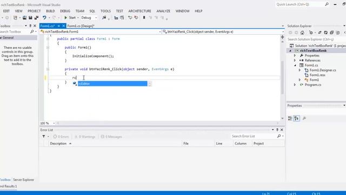346x195 pixels.
Task: Collapse the Form1.cs tree node
Action: pyautogui.click(x=295, y=65)
